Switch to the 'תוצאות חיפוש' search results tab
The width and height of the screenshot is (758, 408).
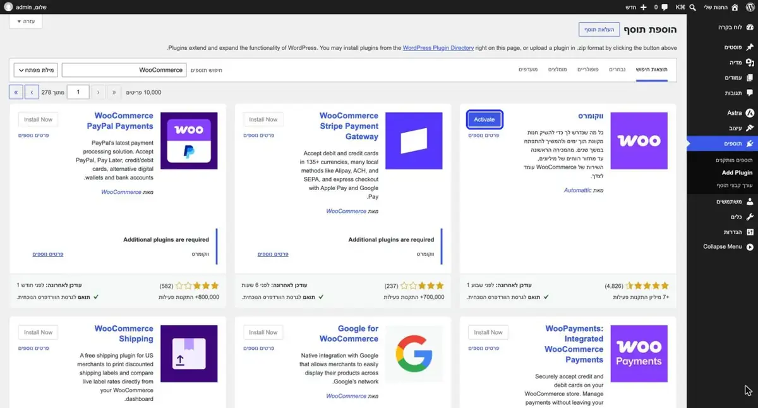click(651, 69)
